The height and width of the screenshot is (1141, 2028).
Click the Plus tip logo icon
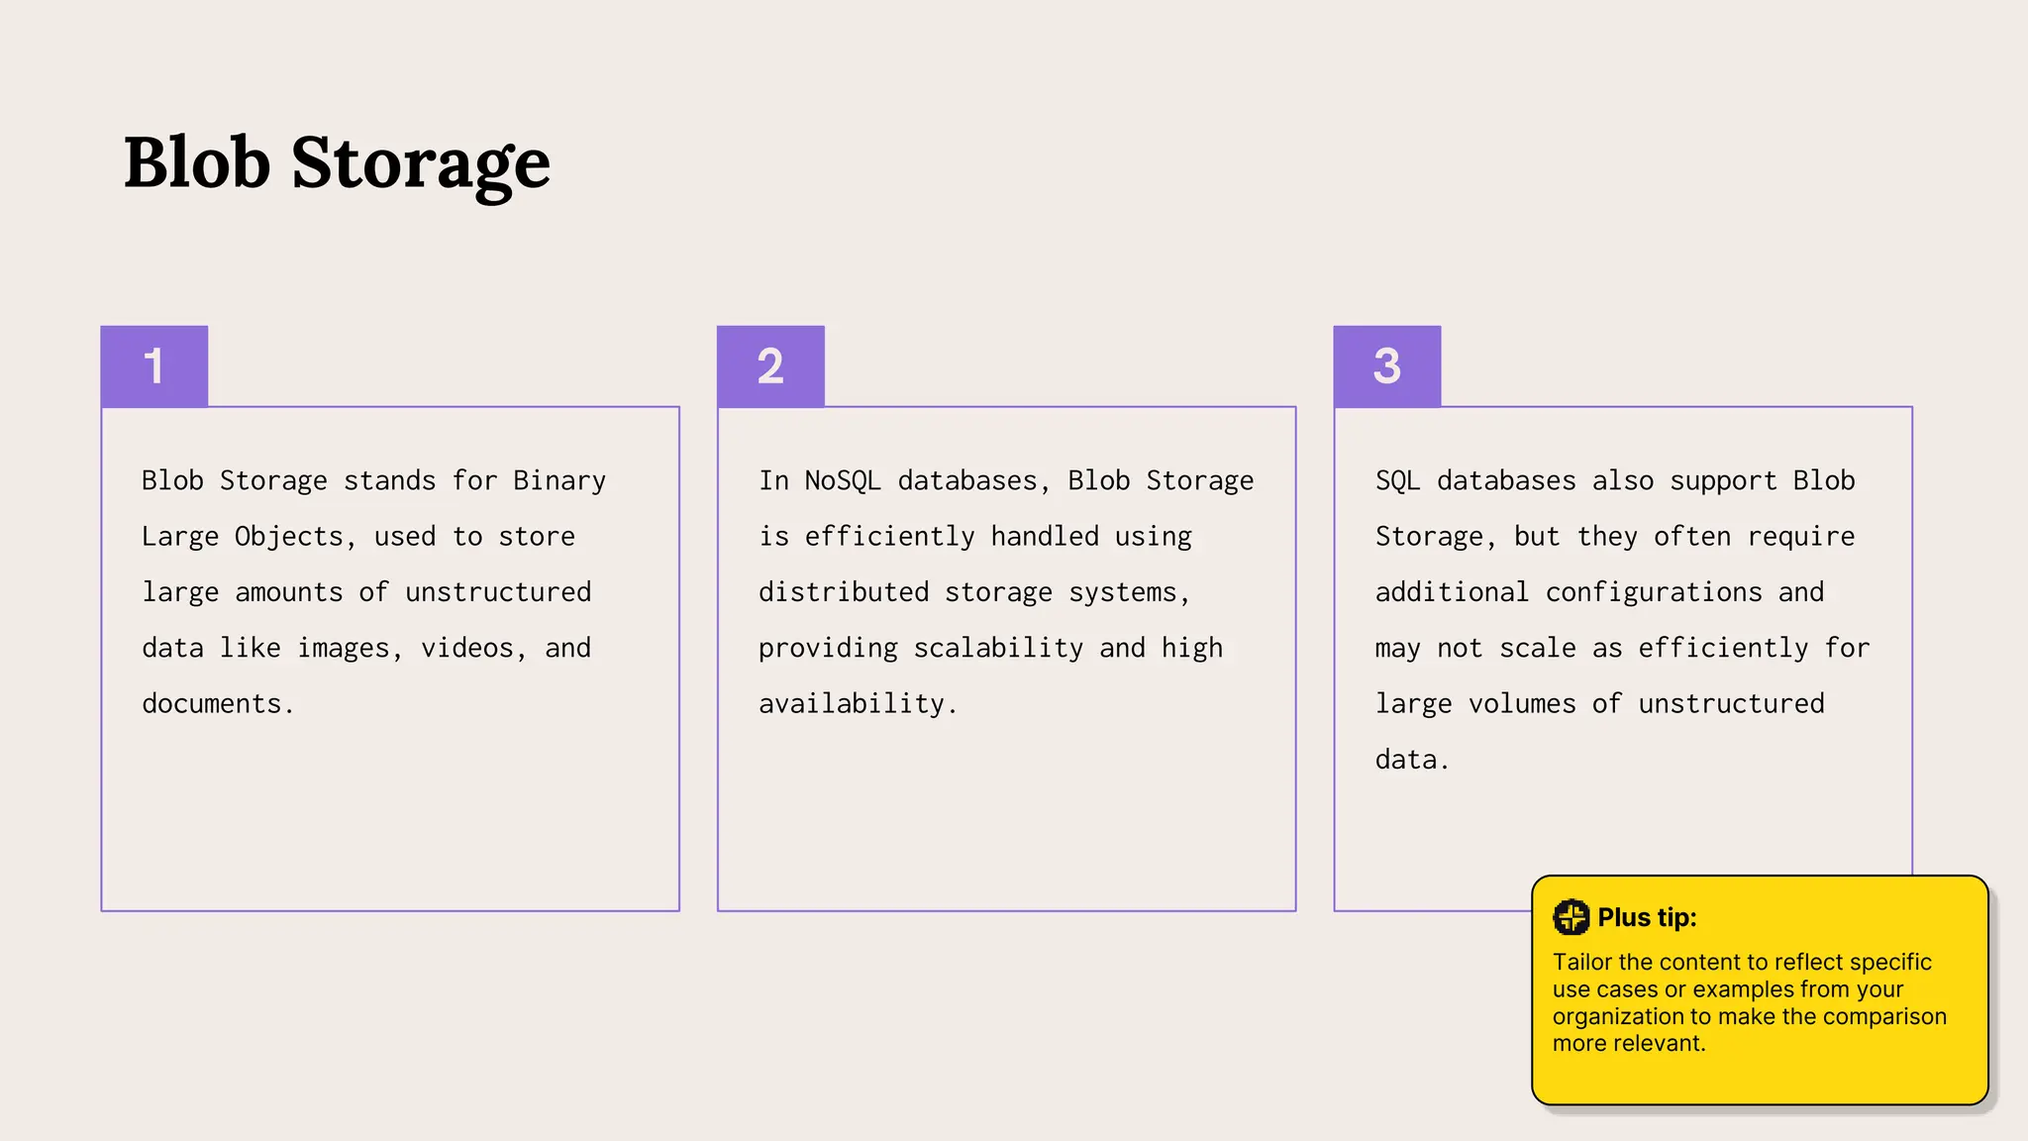(x=1571, y=917)
